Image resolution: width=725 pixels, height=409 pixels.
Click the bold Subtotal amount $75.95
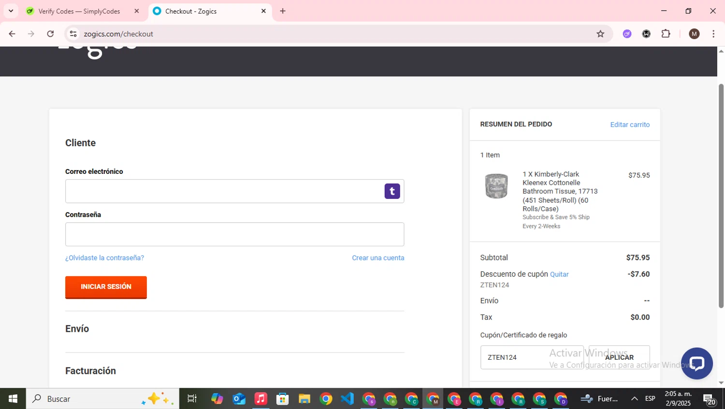tap(638, 258)
